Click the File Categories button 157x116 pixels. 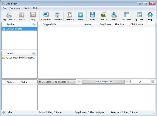coord(103,82)
